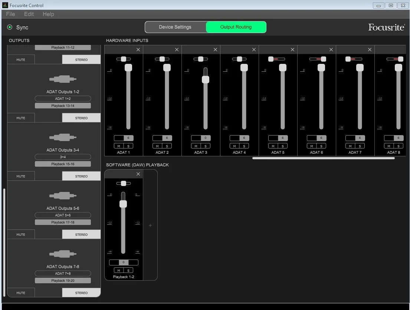Edit the ADAT 1+2 output name field
The width and height of the screenshot is (410, 310).
click(x=63, y=99)
